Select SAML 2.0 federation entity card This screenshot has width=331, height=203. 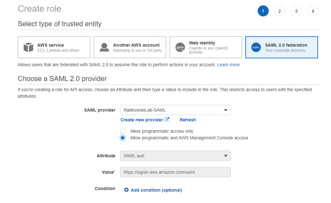click(x=282, y=47)
